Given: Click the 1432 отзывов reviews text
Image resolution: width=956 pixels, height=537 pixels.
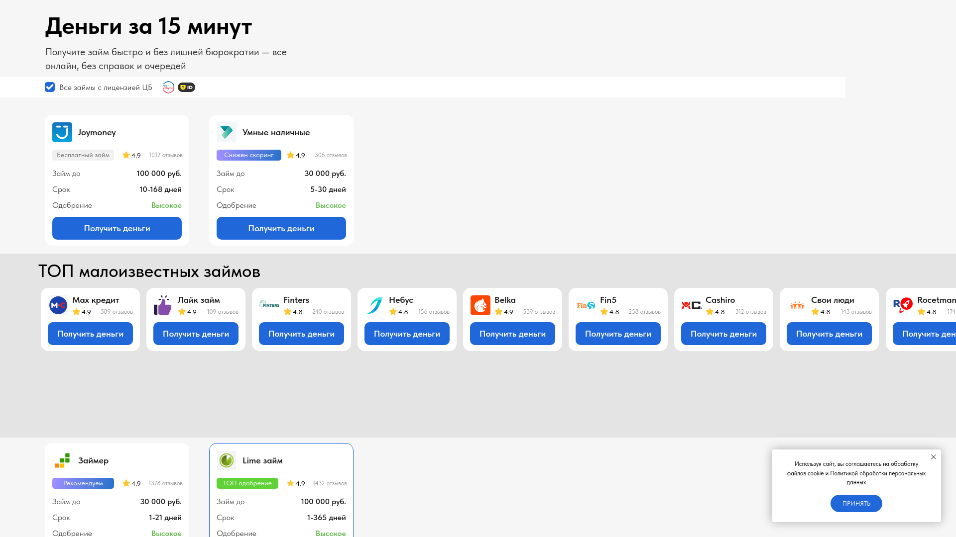Looking at the screenshot, I should tap(330, 483).
